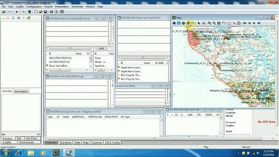Viewport: 279px width, 157px height.
Task: Select the hand pan tool in Map toolbar
Action: [224, 23]
